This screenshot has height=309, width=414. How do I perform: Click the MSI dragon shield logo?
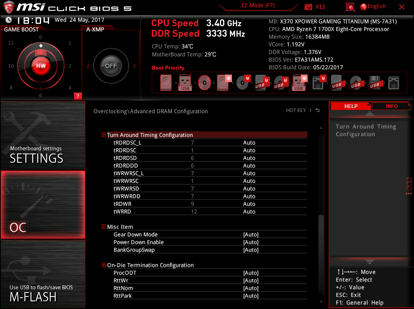tap(8, 7)
